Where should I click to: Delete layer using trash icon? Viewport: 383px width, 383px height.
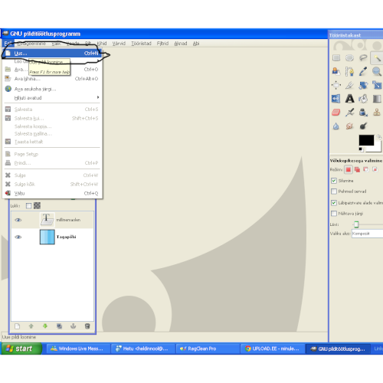pos(87,326)
